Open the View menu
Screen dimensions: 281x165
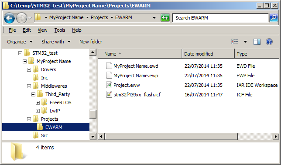42,30
